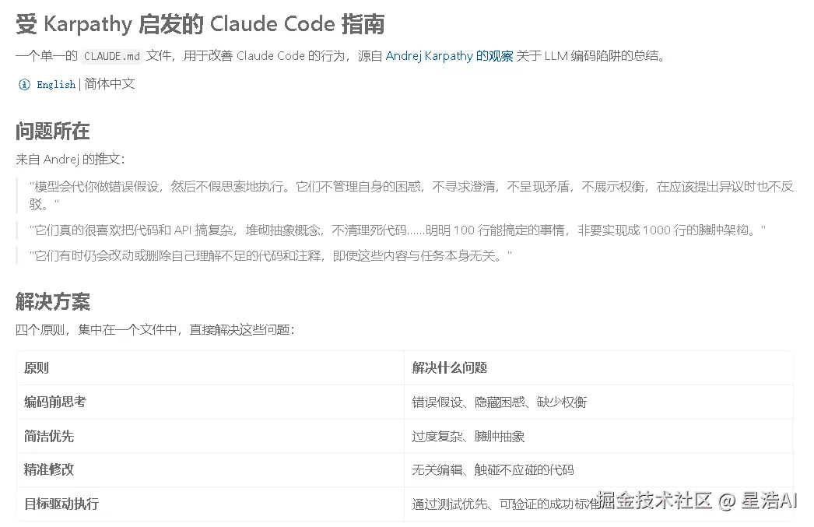The width and height of the screenshot is (814, 527).
Task: Select the 精准修改 table cell
Action: click(x=210, y=470)
